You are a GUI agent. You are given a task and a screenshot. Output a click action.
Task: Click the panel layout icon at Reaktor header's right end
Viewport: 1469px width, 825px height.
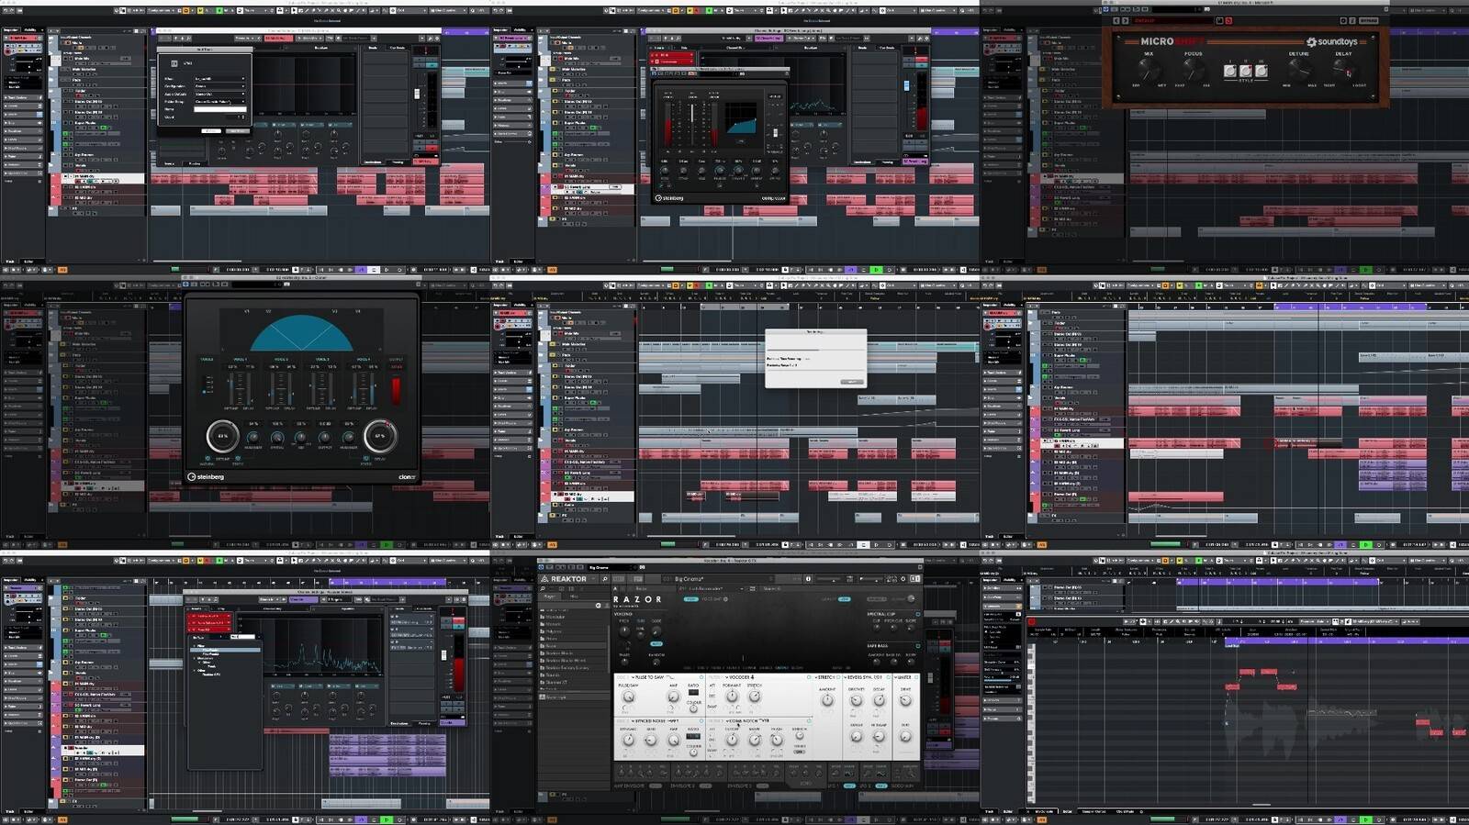[x=915, y=579]
